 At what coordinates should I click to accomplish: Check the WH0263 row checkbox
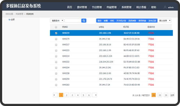coord(56,85)
